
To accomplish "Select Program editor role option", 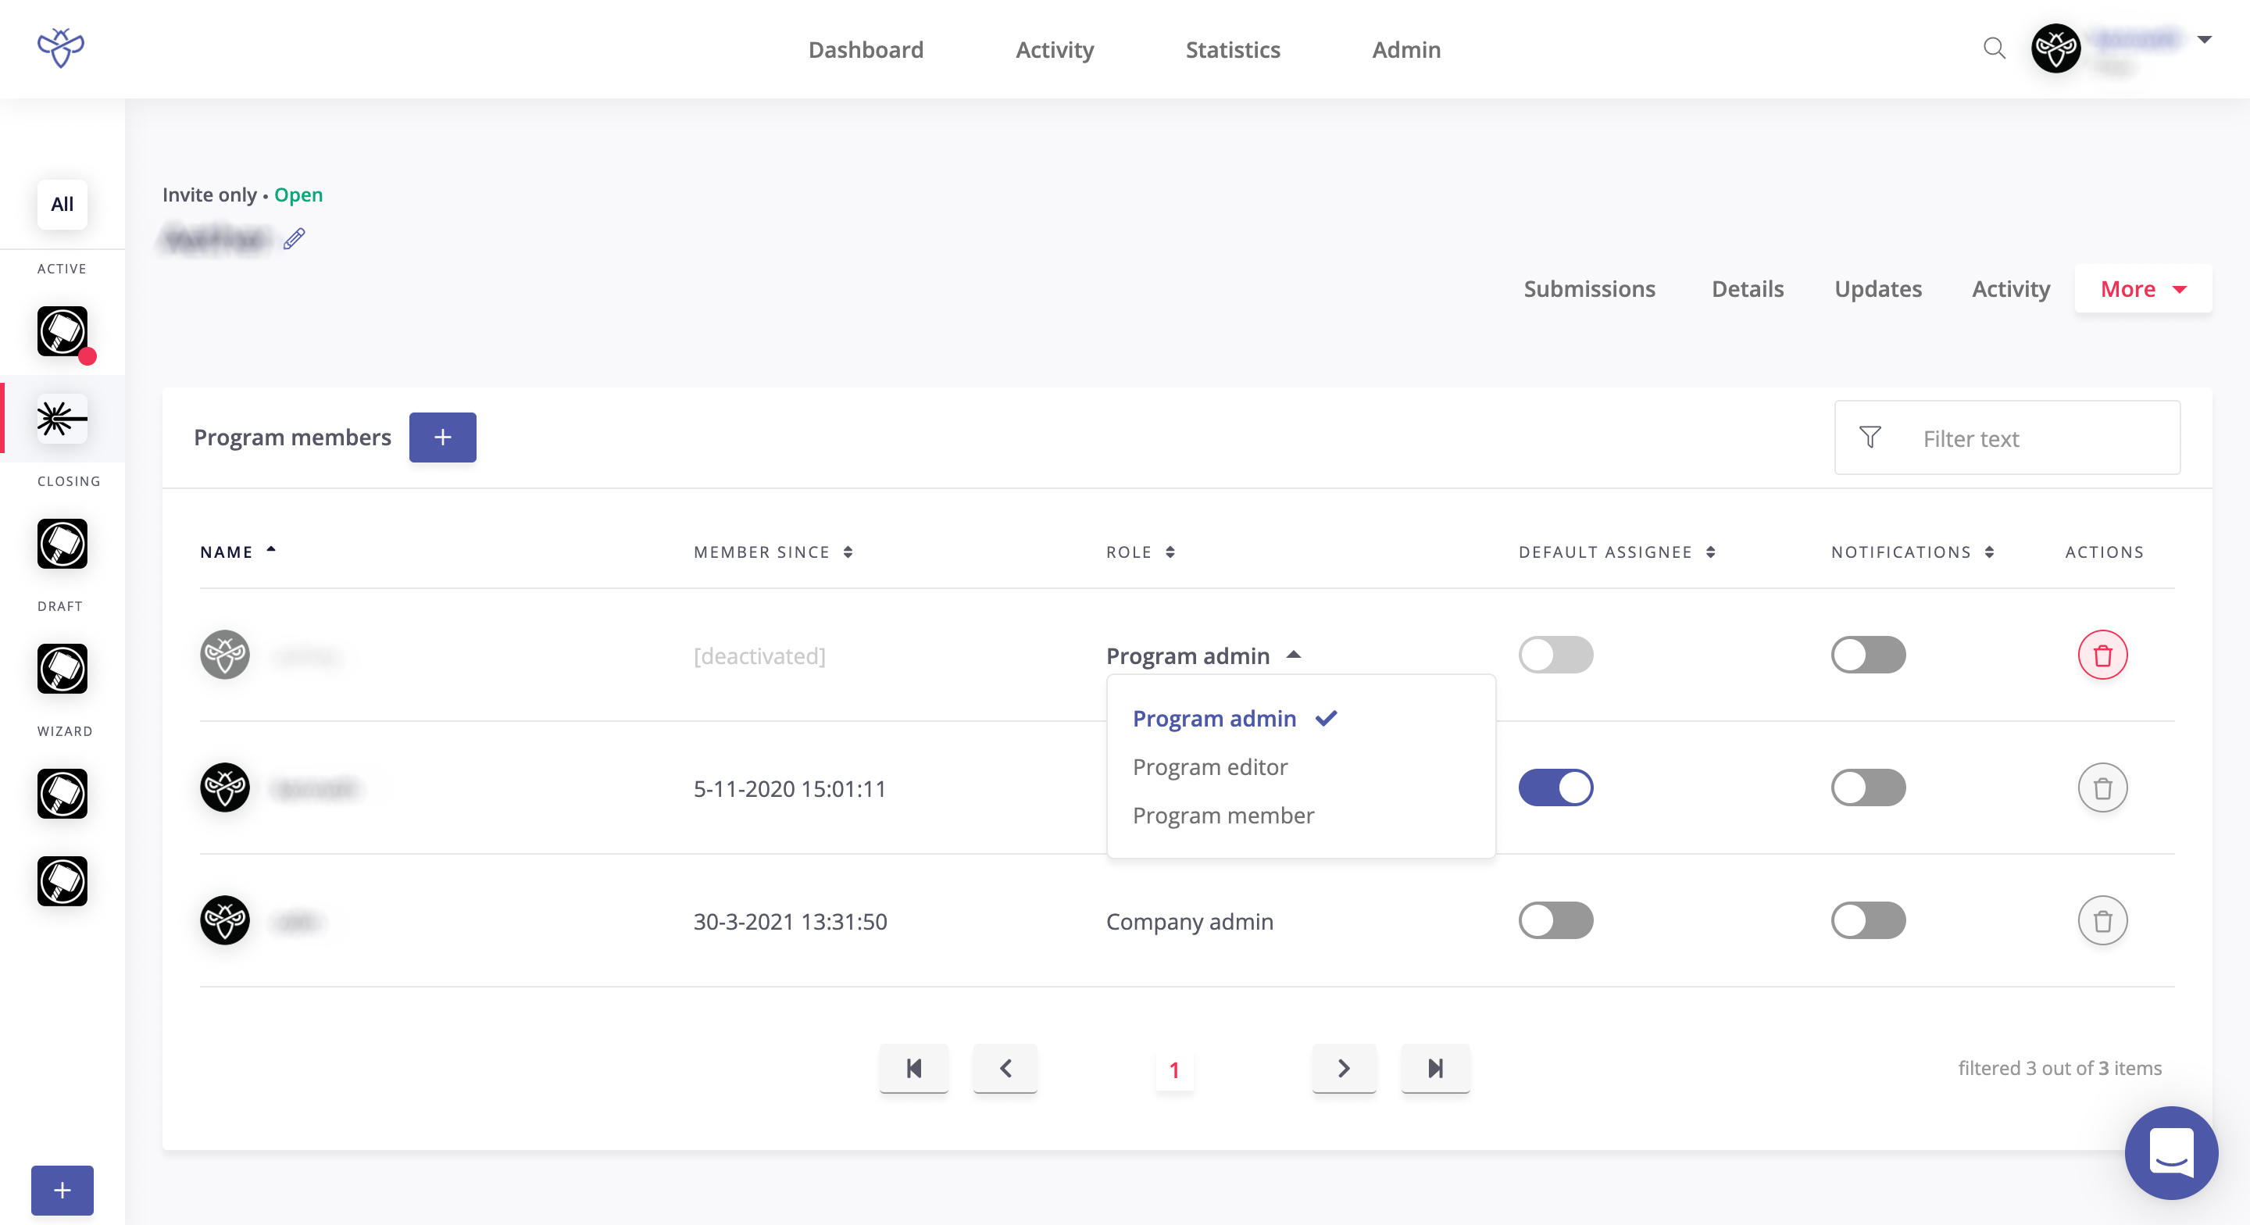I will click(x=1209, y=767).
